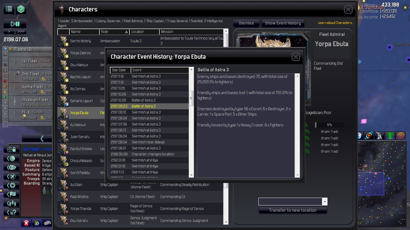
Task: Select 2197.11.16 Skirmish at Astra 3 row
Action: pos(149,76)
